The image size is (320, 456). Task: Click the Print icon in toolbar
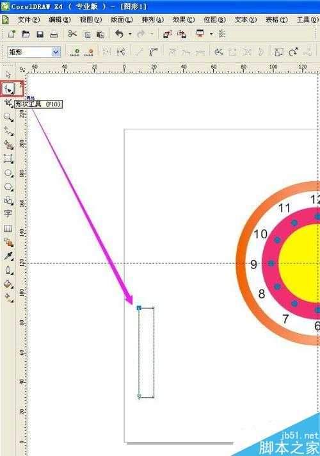(54, 35)
